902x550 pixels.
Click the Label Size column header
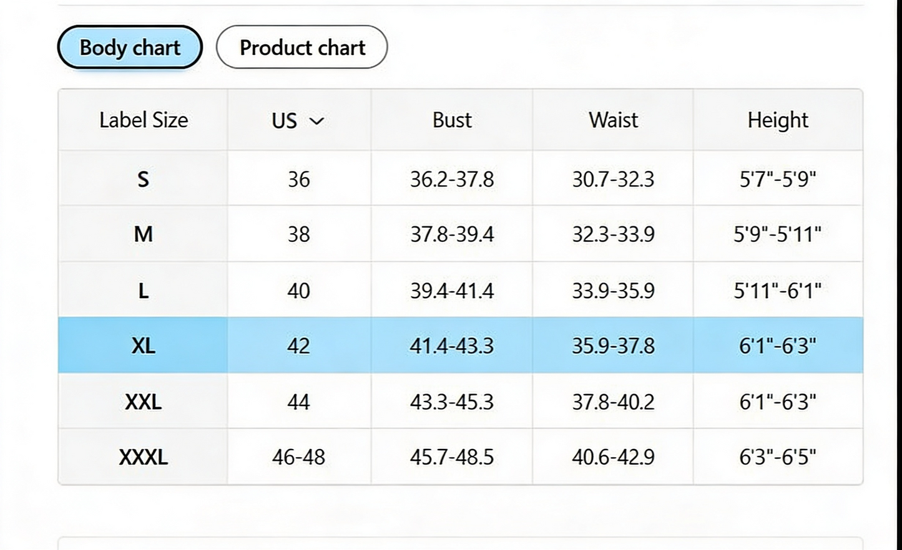[x=144, y=120]
